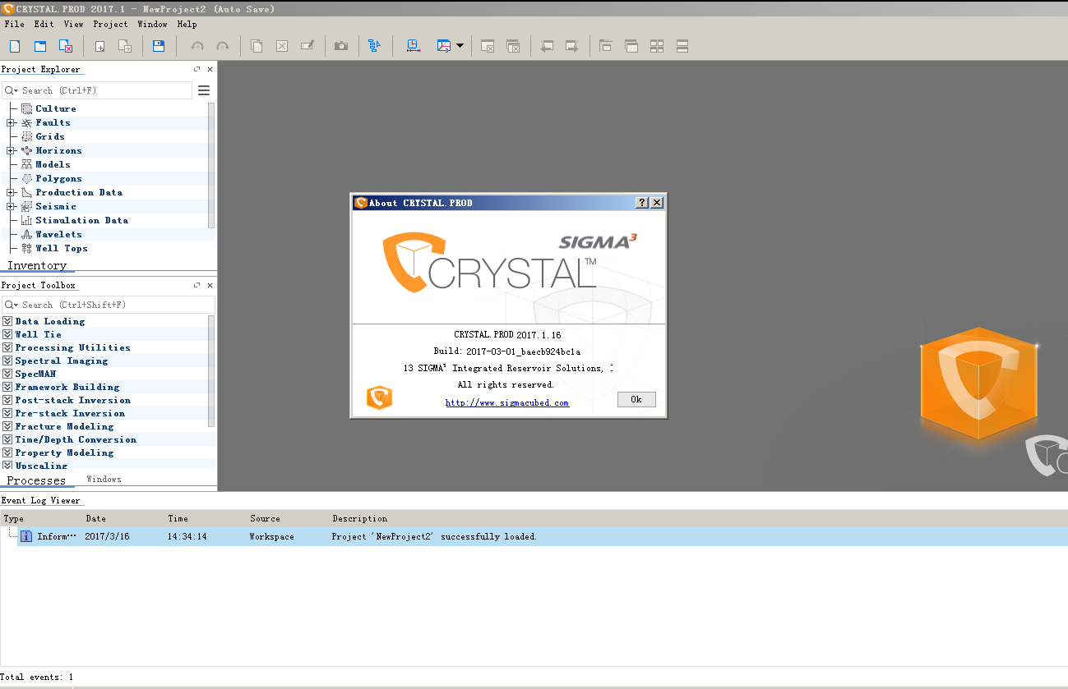Click the measurement ruler icon in toolbar

click(413, 46)
